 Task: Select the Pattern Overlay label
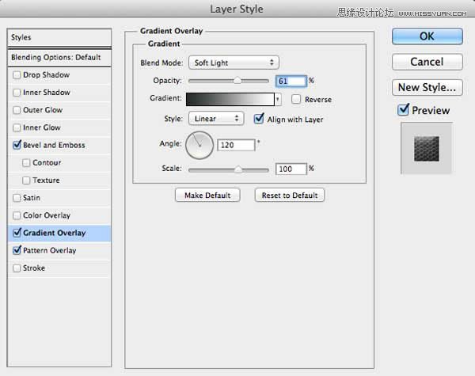49,251
